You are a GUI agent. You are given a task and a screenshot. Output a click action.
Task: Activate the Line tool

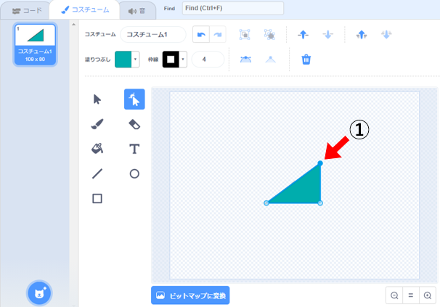97,173
